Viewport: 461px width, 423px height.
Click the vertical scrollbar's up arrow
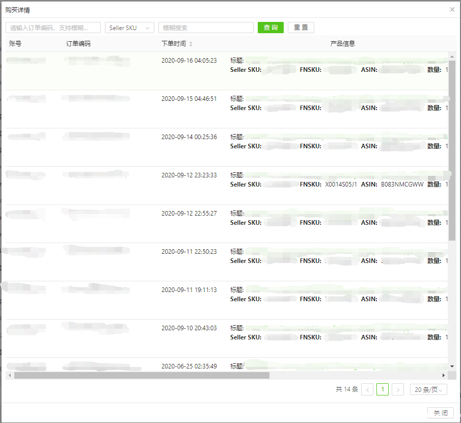coord(452,56)
